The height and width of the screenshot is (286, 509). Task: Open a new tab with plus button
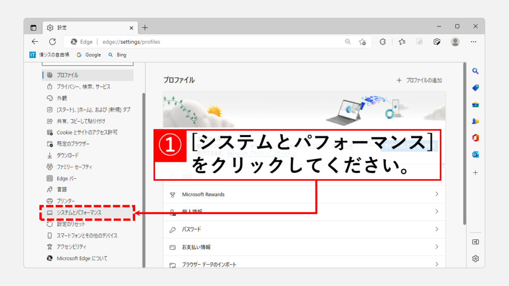point(145,28)
